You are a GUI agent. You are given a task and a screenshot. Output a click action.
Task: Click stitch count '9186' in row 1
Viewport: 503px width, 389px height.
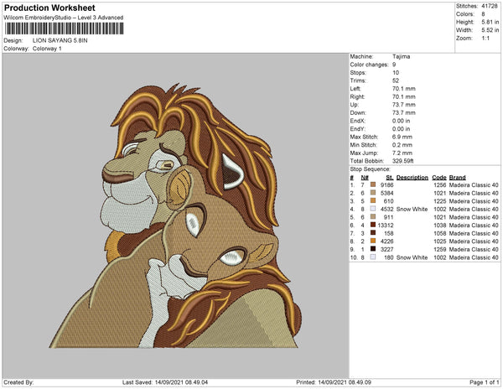(x=386, y=185)
